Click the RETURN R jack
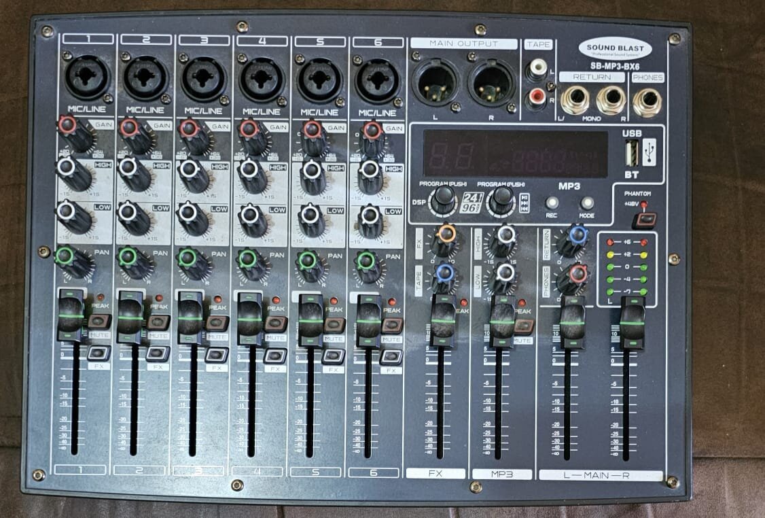The height and width of the screenshot is (518, 765). coord(611,100)
